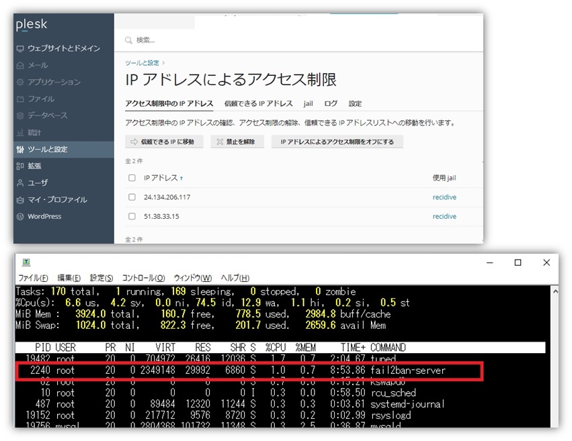Open recidive jail link for 24.134.206.117
This screenshot has height=441, width=572.
[444, 197]
